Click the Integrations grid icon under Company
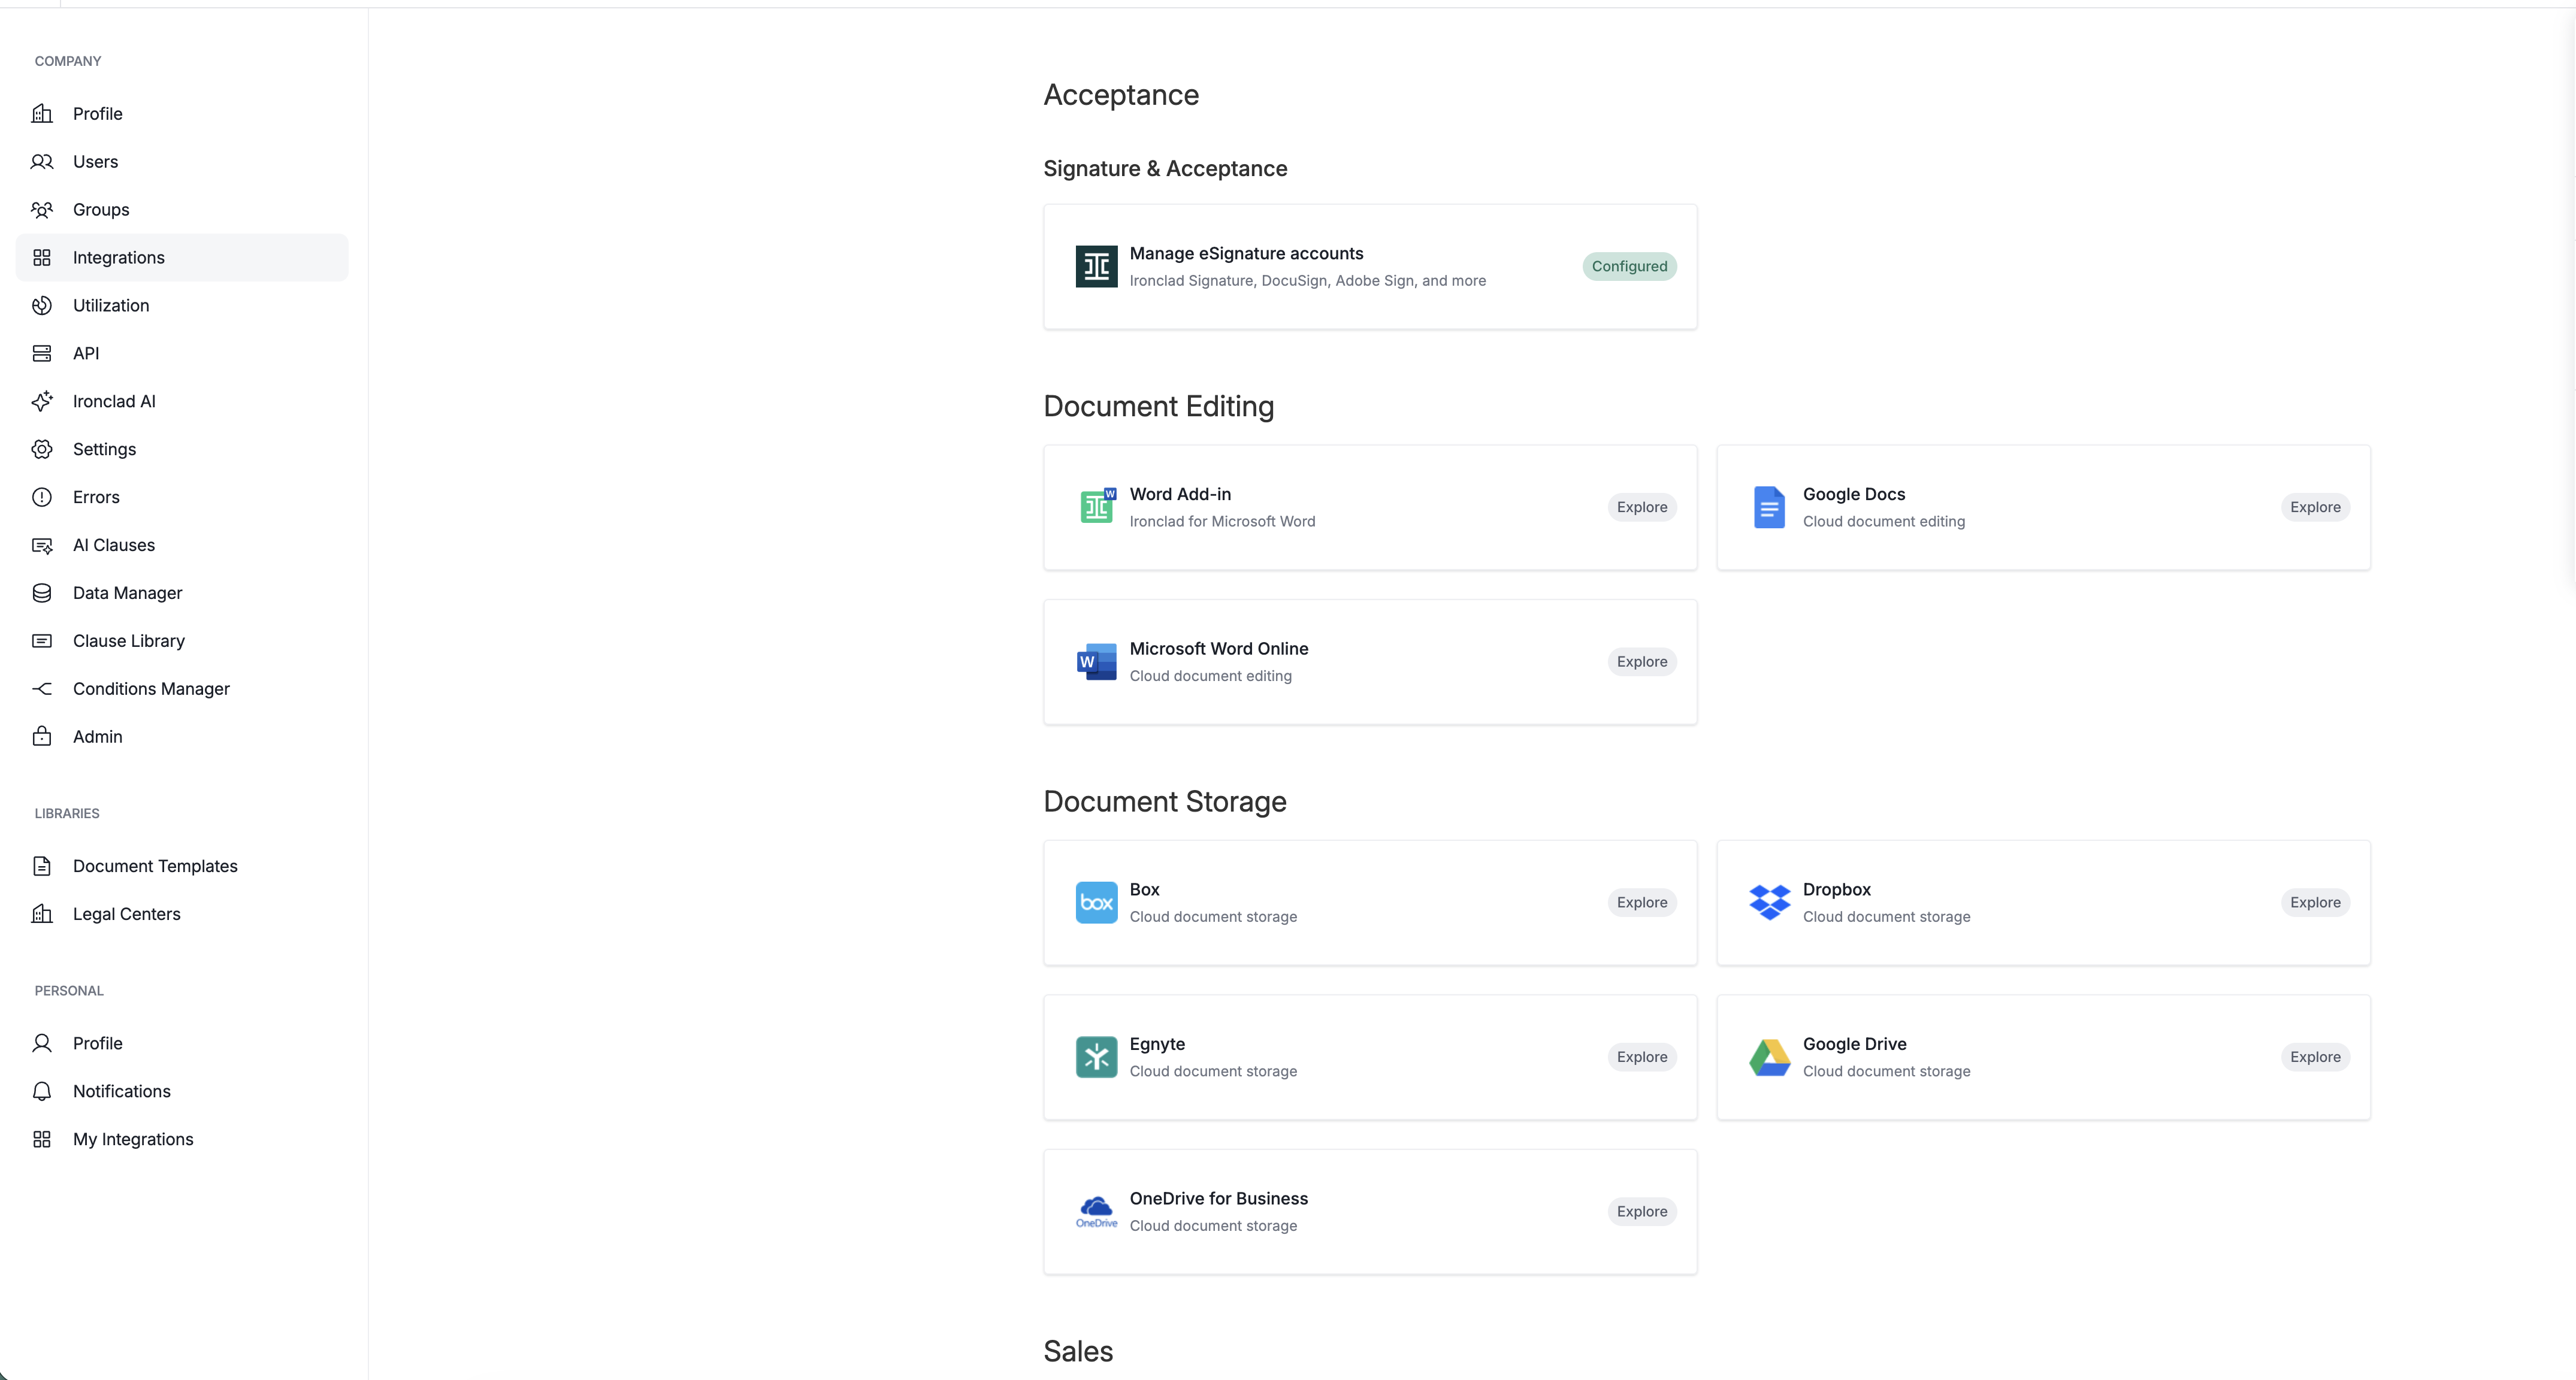This screenshot has height=1380, width=2576. [42, 258]
